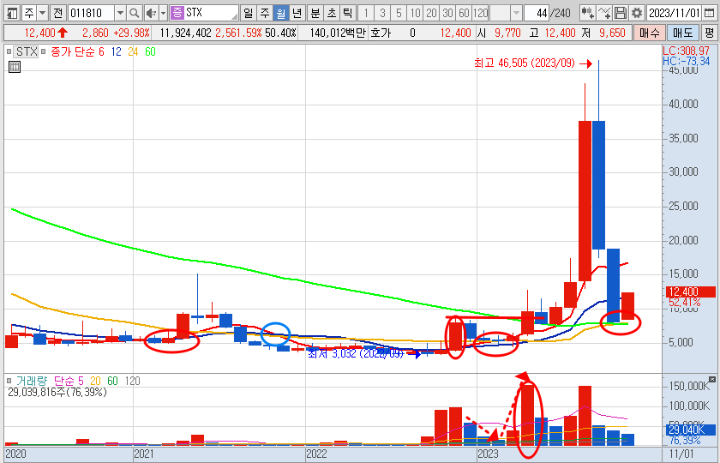Select the 120 interval button

480,13
